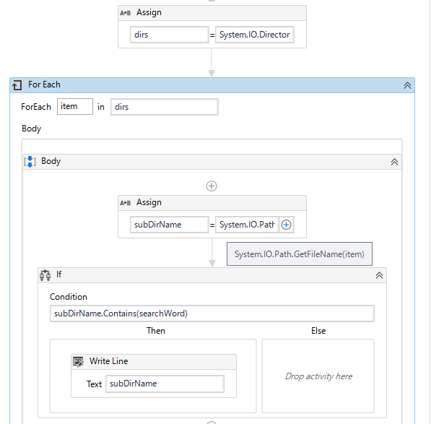This screenshot has height=424, width=444.
Task: Click the add activity plus above subDirName Assign
Action: (x=212, y=186)
